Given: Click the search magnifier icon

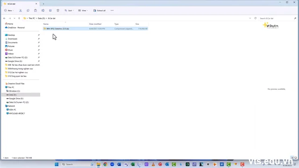Looking at the screenshot, I should (295, 18).
